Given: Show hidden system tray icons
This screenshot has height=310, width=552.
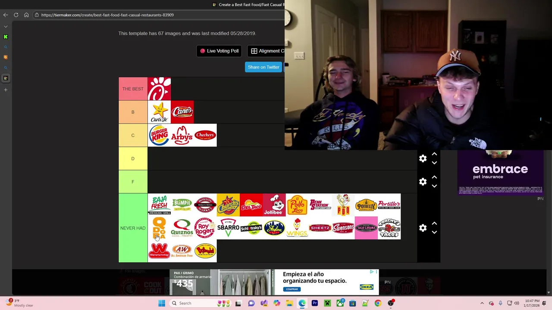Looking at the screenshot, I should click(482, 303).
